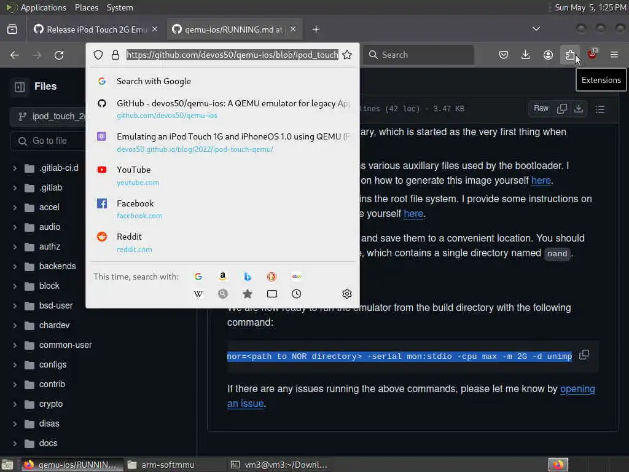Go back to the previous page
Viewport: 629px width, 472px height.
pos(15,55)
